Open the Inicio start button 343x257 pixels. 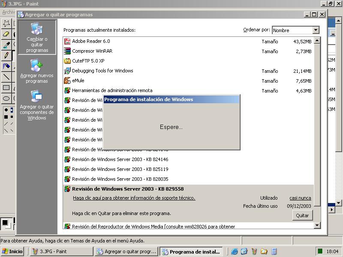(12, 251)
